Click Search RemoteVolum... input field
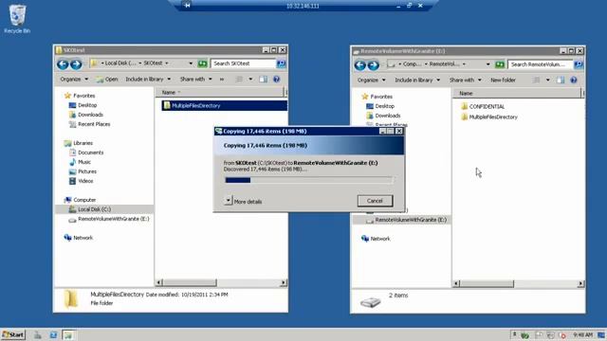This screenshot has width=607, height=341. [541, 64]
